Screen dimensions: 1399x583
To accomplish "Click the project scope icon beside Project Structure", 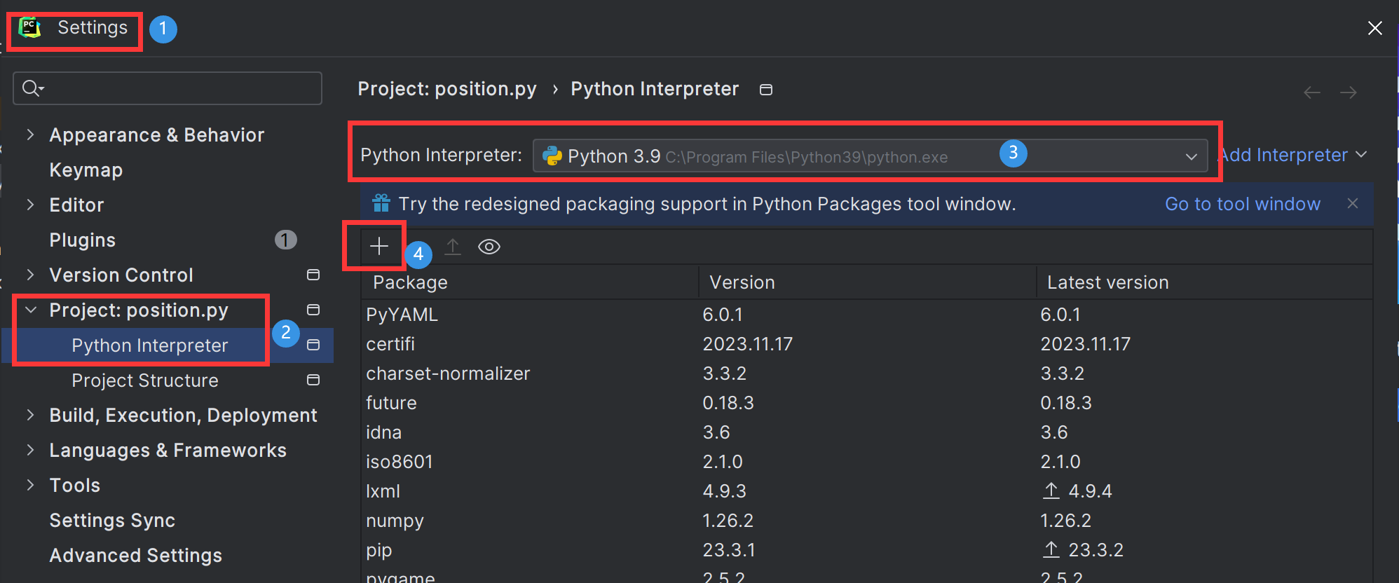I will point(313,380).
